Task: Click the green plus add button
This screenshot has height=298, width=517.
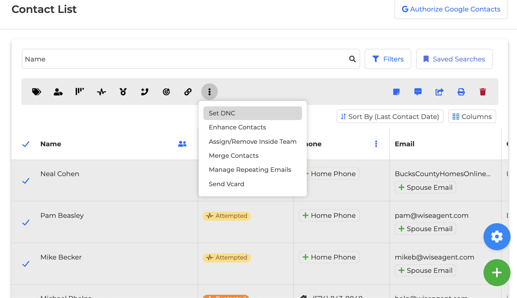Action: (497, 272)
